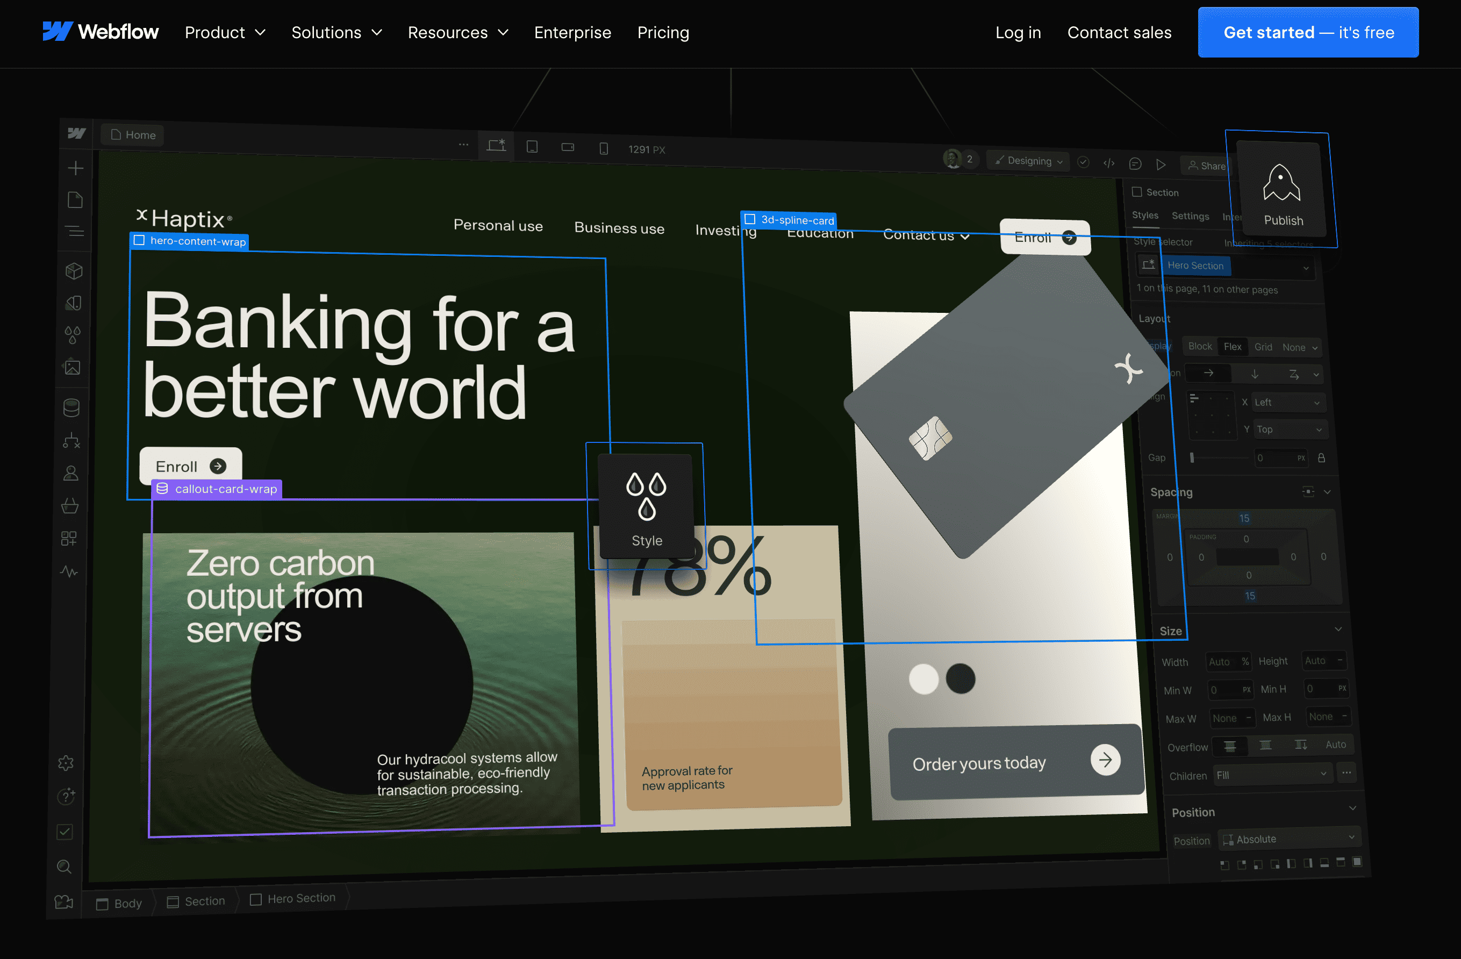Select the desktop breakpoint icon
Viewport: 1461px width, 959px height.
point(496,146)
